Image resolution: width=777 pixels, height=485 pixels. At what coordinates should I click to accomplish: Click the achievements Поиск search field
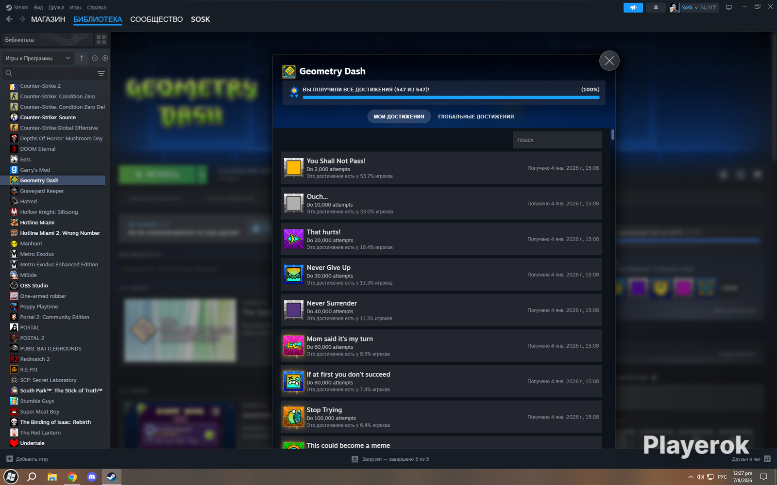click(x=557, y=140)
